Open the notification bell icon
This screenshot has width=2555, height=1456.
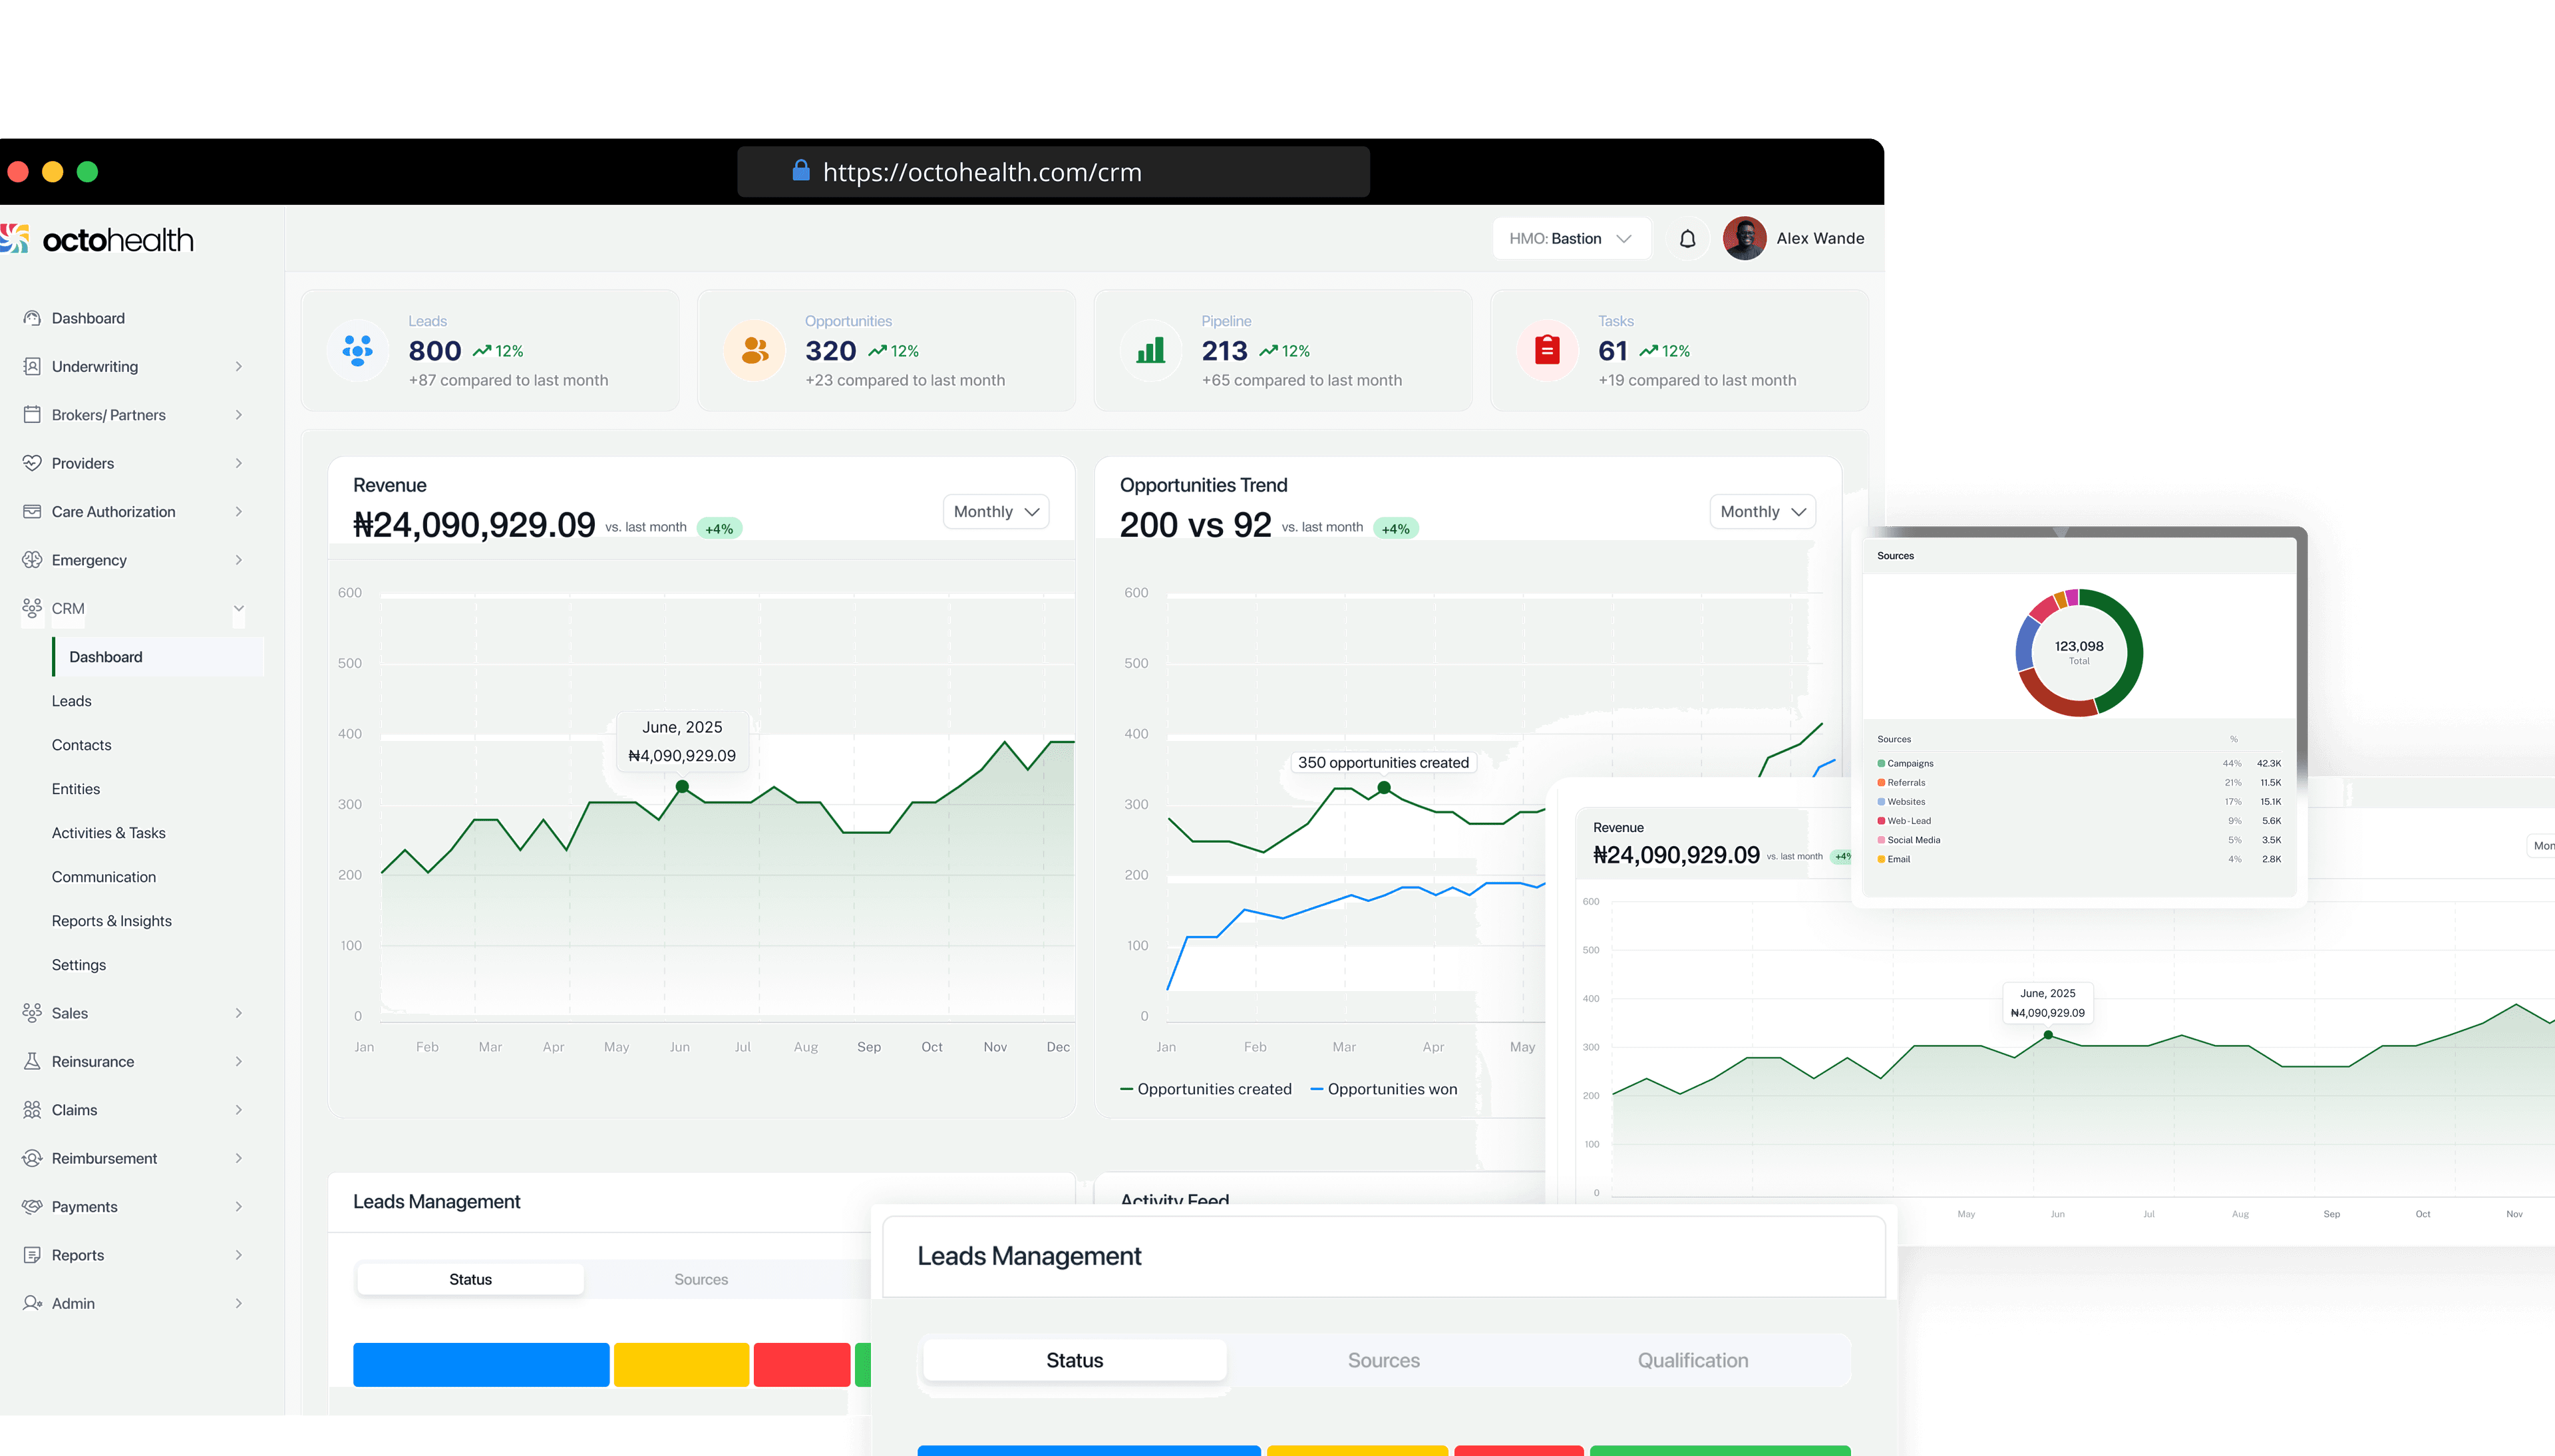1687,238
